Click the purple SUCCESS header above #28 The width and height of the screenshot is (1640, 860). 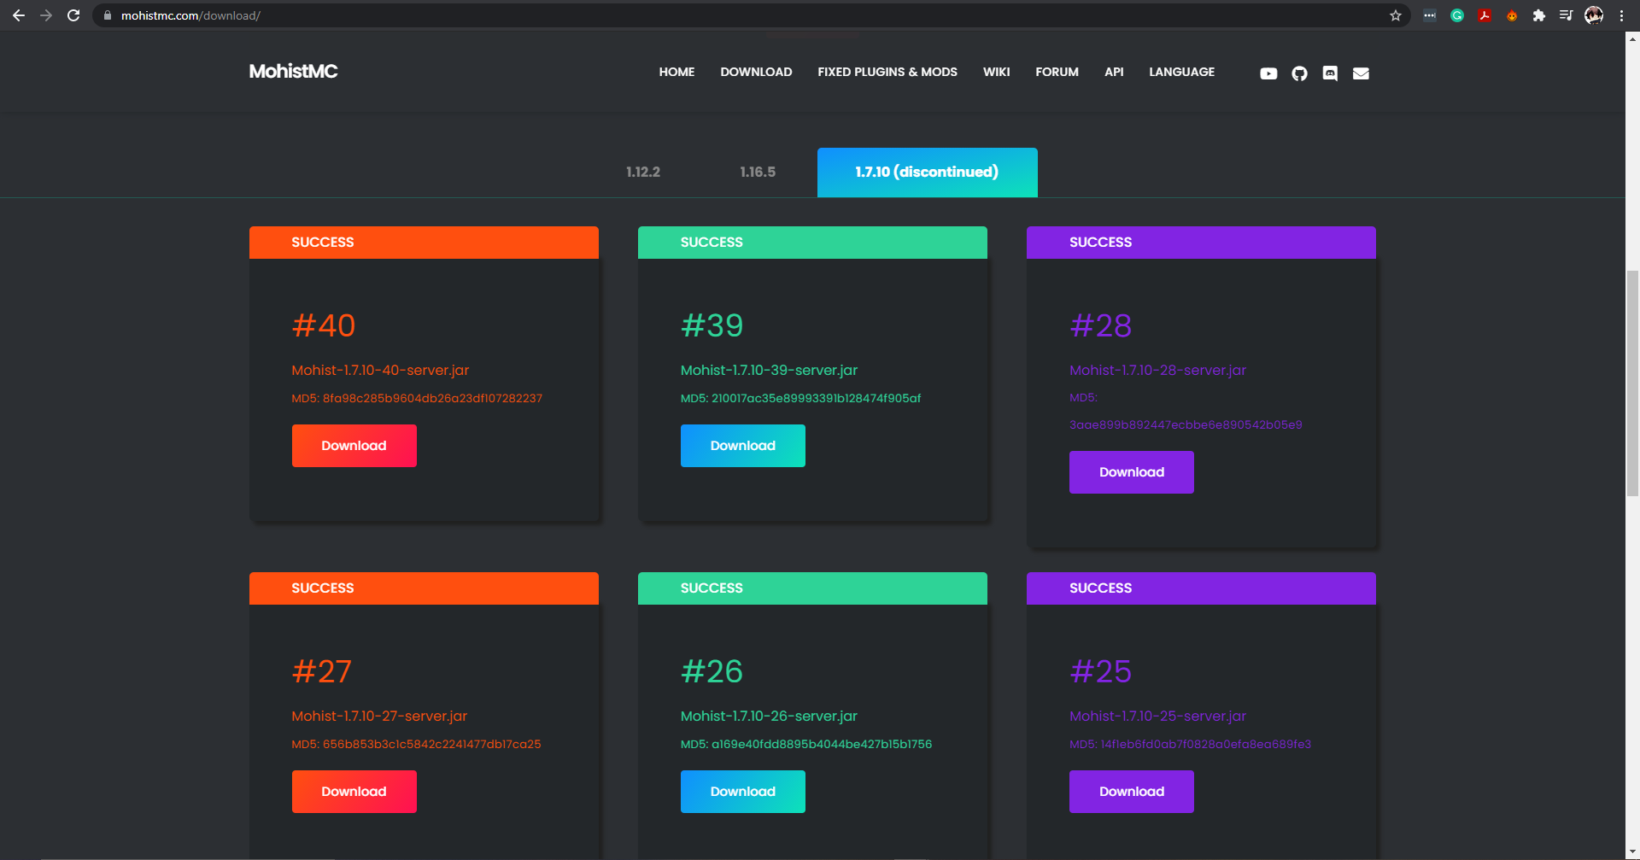[1201, 243]
